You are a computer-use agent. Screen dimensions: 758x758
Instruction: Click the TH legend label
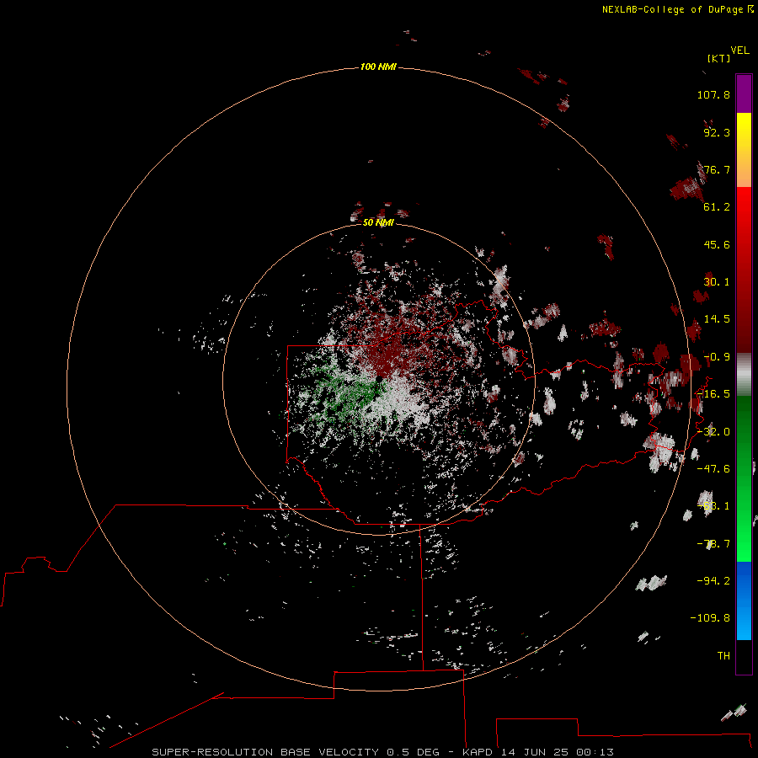723,656
